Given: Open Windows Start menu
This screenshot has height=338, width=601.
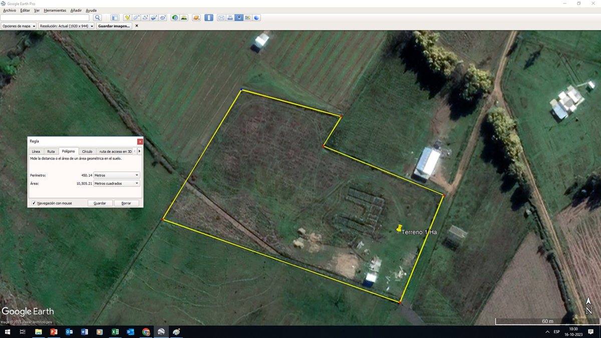Looking at the screenshot, I should pos(8,332).
